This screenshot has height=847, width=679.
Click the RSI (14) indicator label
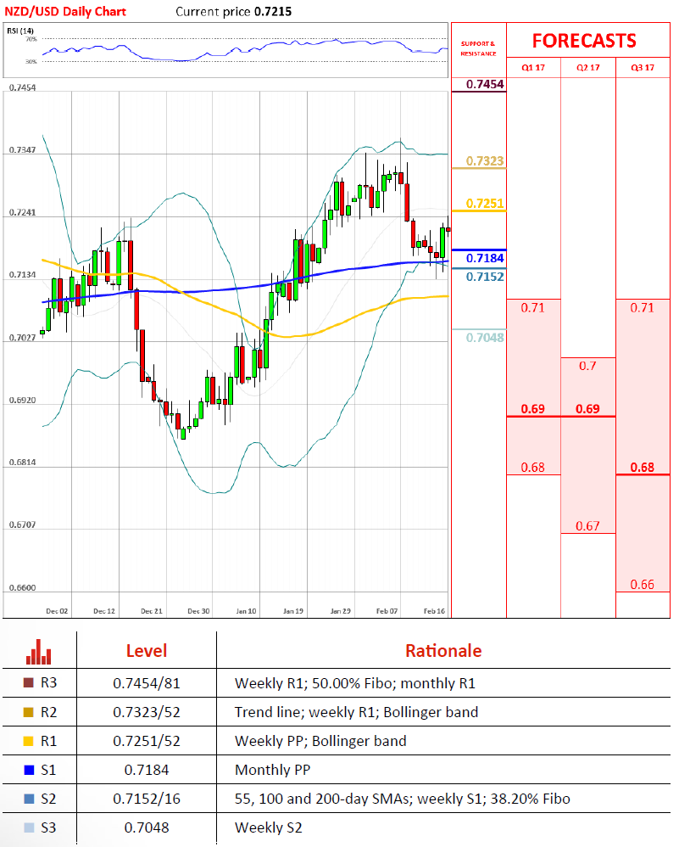pyautogui.click(x=21, y=31)
